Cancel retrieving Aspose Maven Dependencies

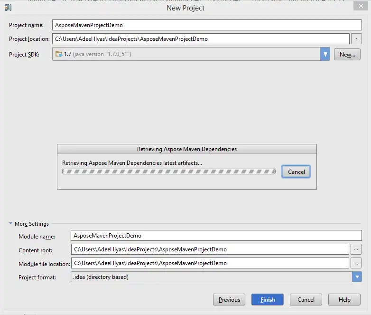click(296, 172)
